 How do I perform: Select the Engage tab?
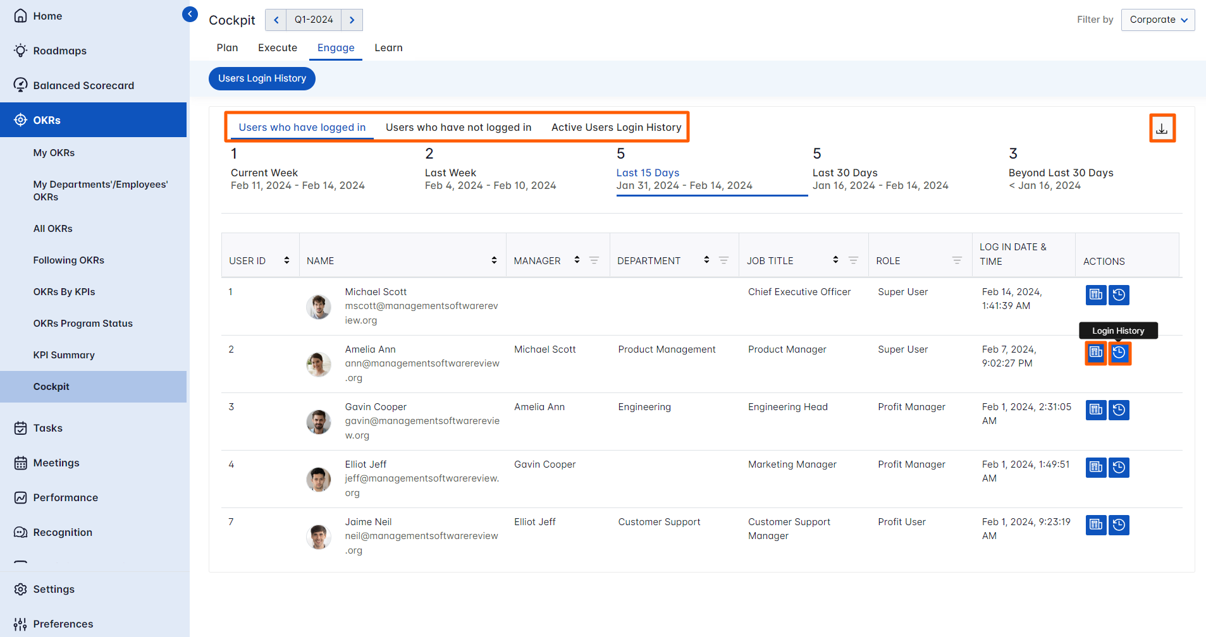(x=336, y=48)
